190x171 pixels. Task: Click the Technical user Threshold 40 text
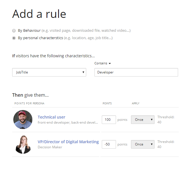[x=166, y=120]
